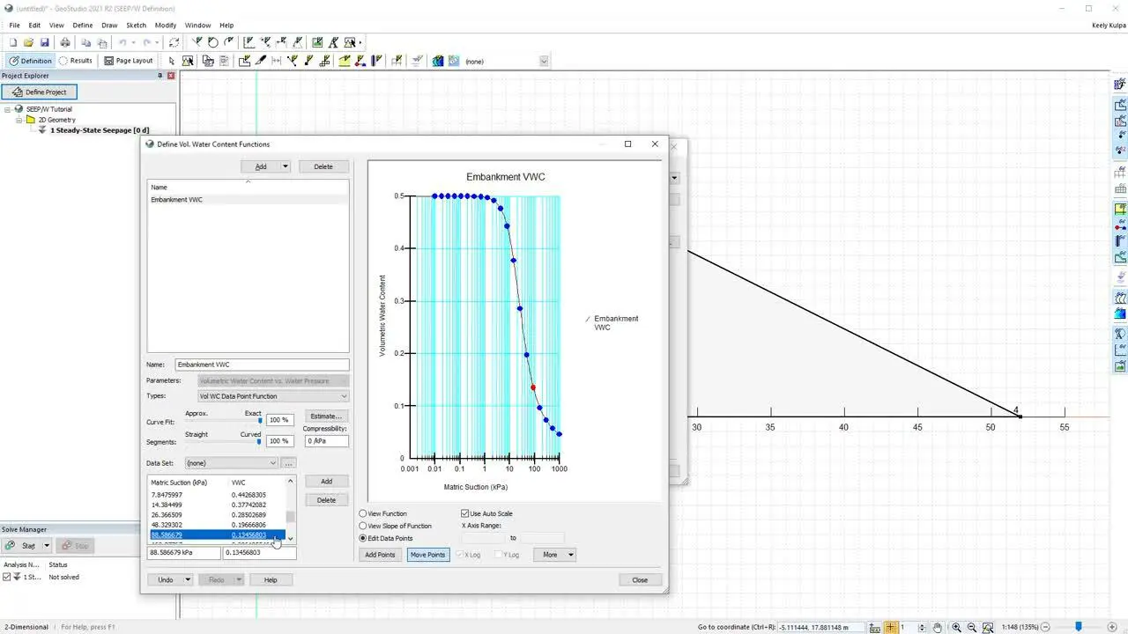This screenshot has width=1128, height=634.
Task: Toggle the Use Auto Scale checkbox
Action: click(x=465, y=513)
